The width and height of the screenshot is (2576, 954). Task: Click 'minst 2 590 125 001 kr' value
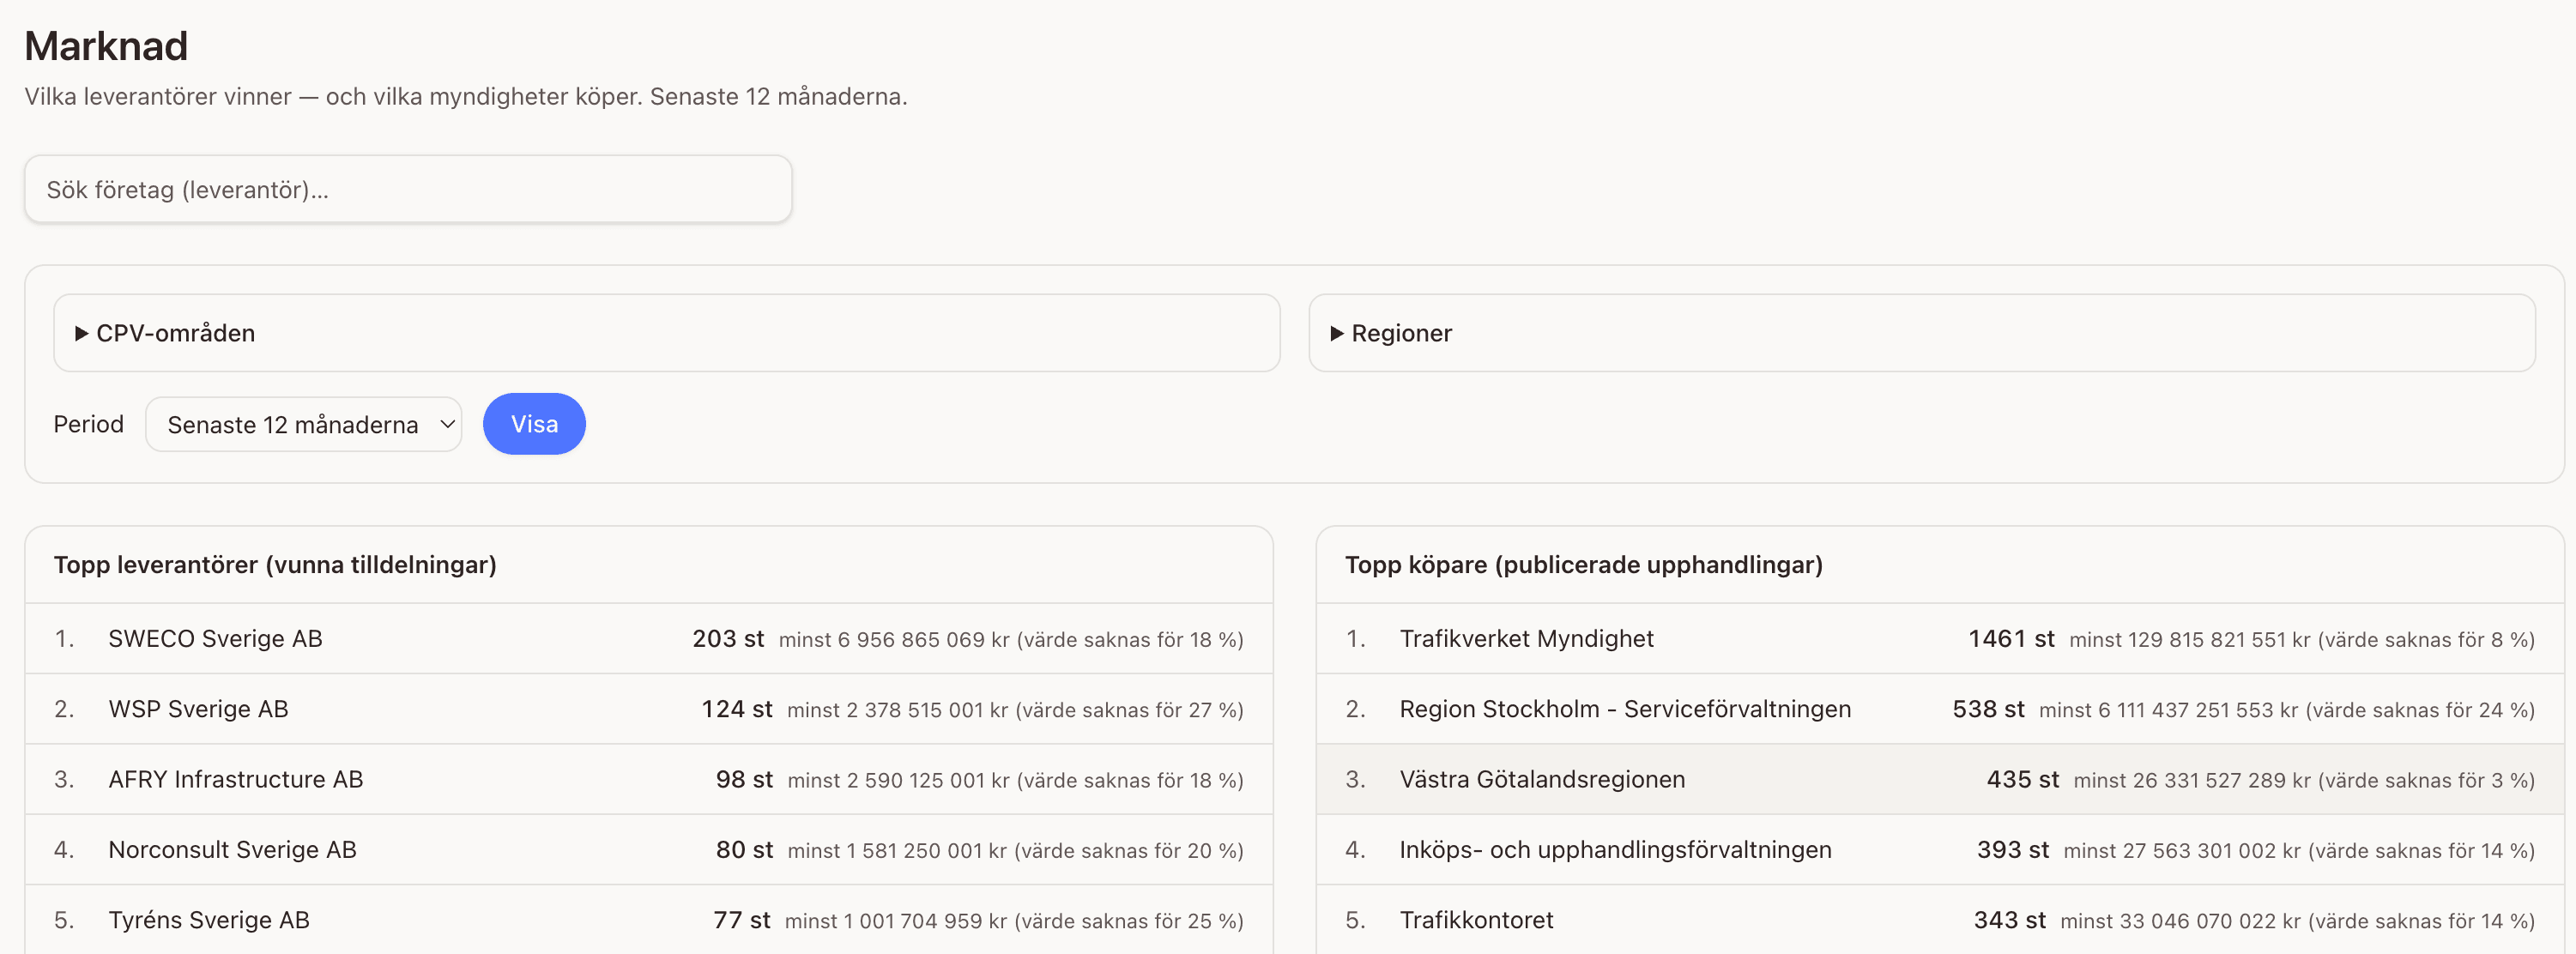point(898,780)
